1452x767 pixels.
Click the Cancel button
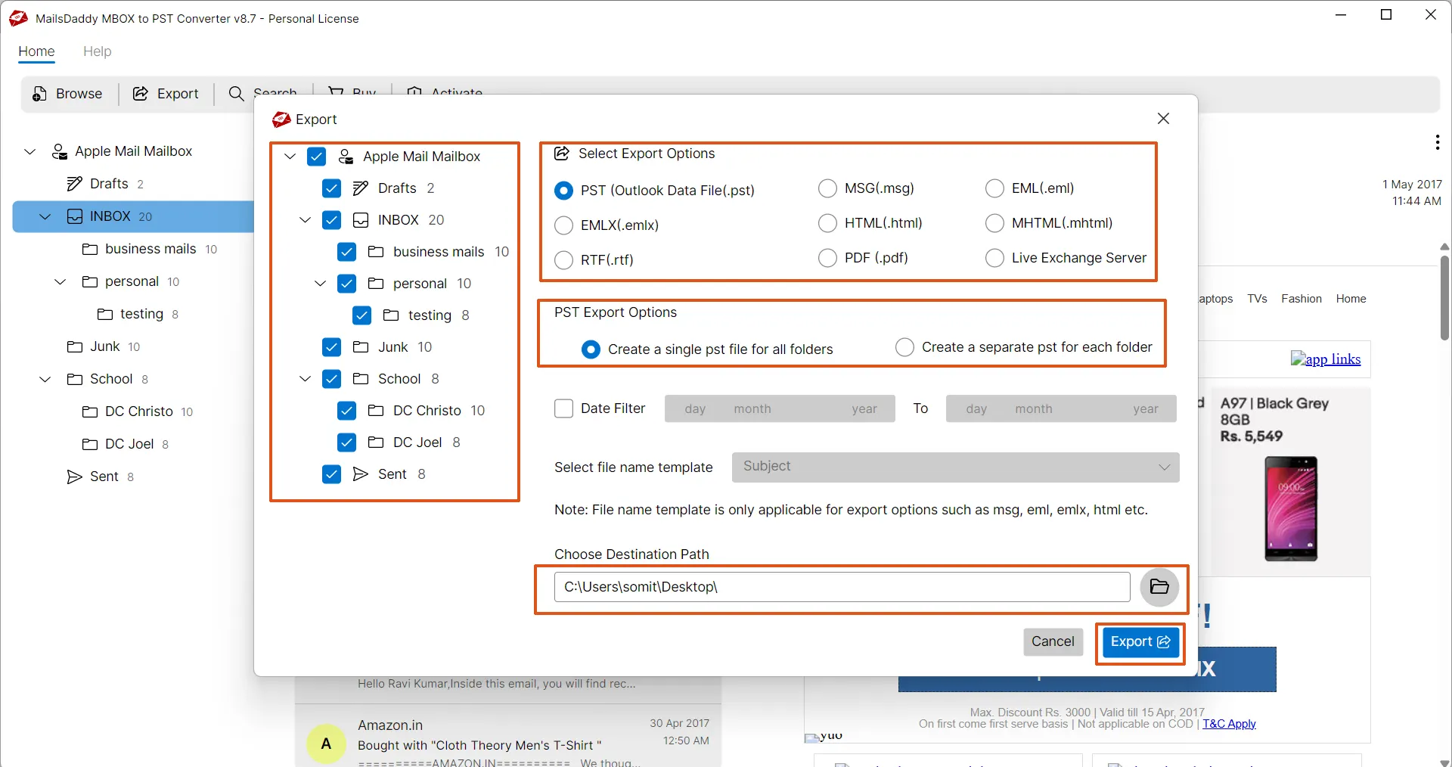point(1053,641)
